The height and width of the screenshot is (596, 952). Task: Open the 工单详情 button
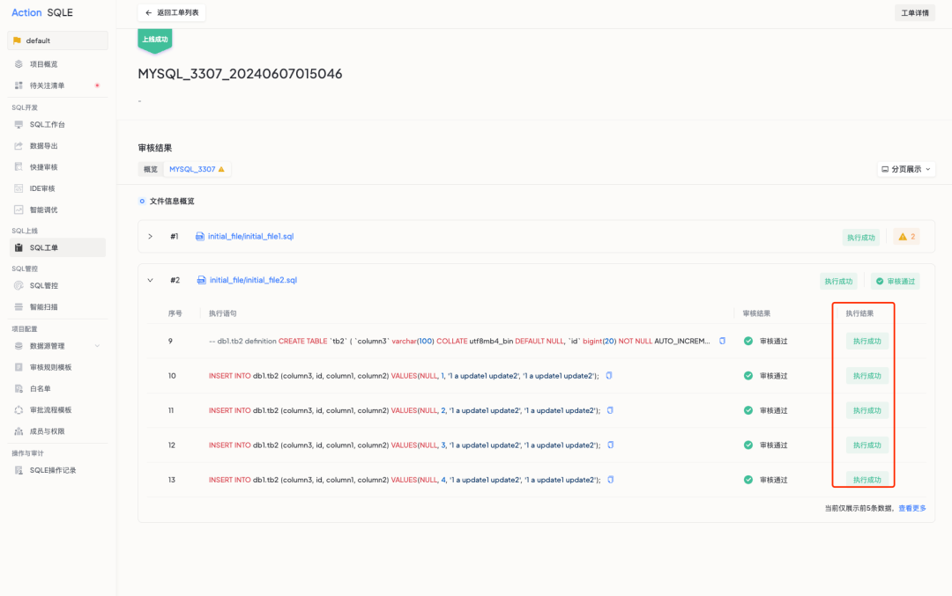(914, 12)
